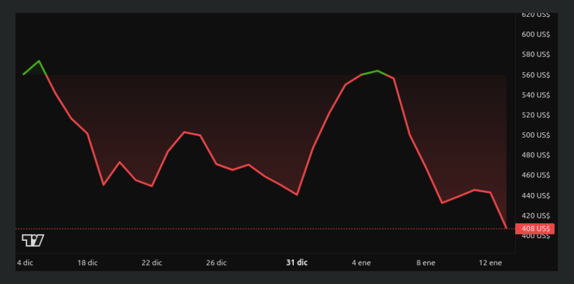Click the 408 US$ current price label

[535, 229]
